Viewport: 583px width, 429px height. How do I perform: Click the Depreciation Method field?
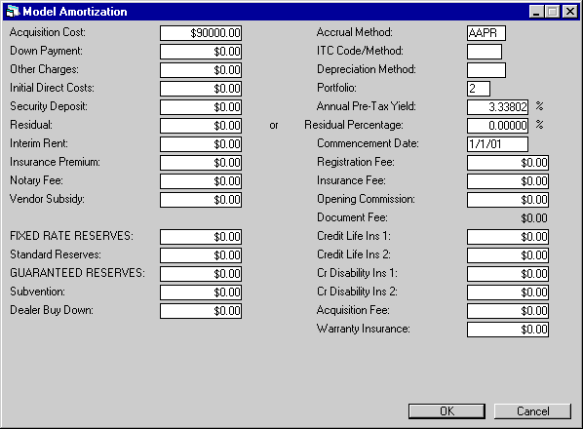click(486, 70)
